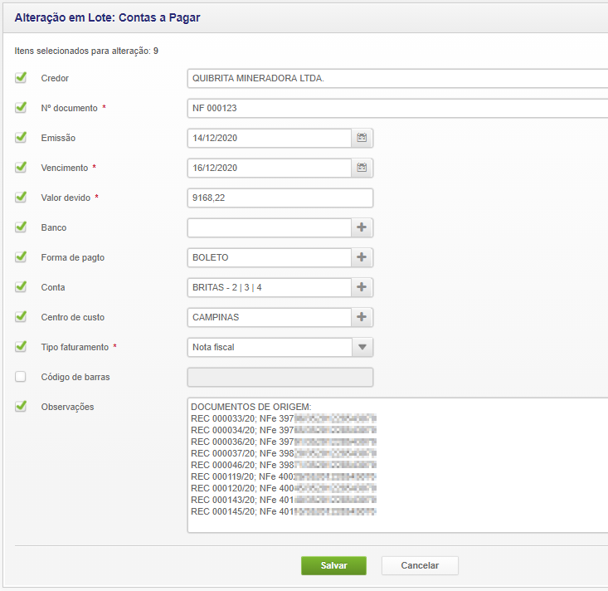Image resolution: width=608 pixels, height=591 pixels.
Task: Click the plus icon next to Conta
Action: tap(362, 287)
